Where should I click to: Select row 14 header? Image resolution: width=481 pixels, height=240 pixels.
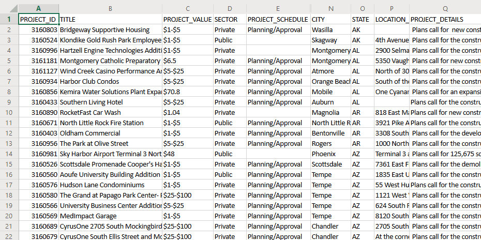click(9, 154)
